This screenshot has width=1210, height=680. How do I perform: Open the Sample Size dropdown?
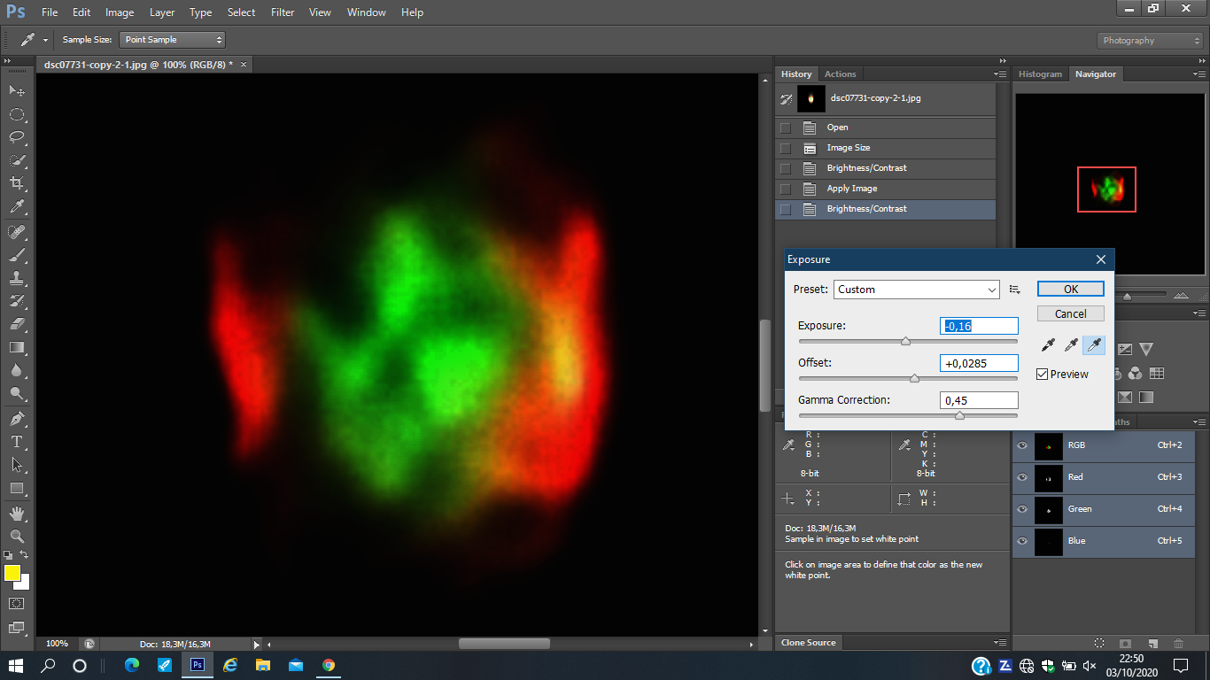click(x=172, y=40)
